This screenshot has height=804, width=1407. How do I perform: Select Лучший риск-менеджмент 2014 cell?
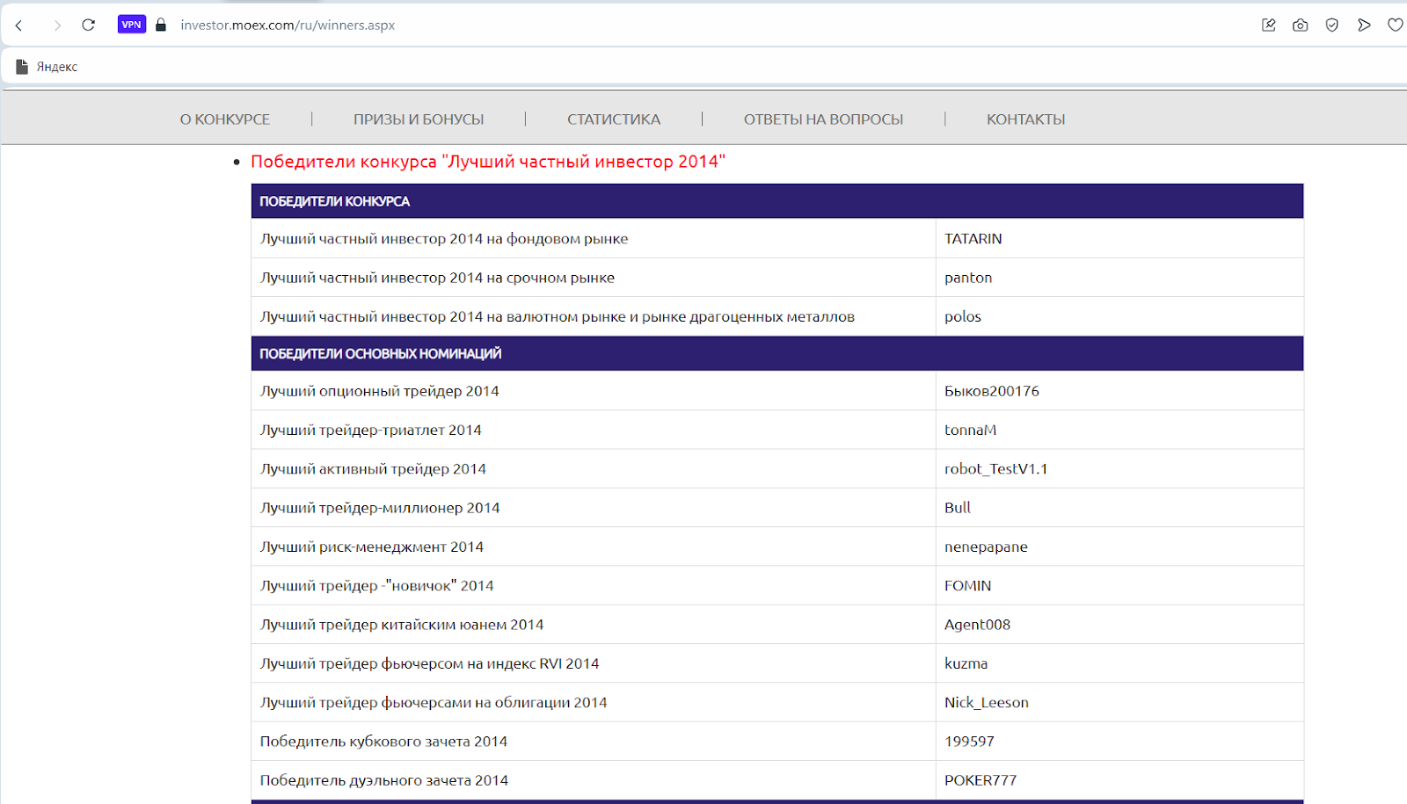click(594, 547)
